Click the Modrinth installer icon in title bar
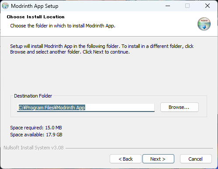The height and width of the screenshot is (169, 218). (5, 6)
